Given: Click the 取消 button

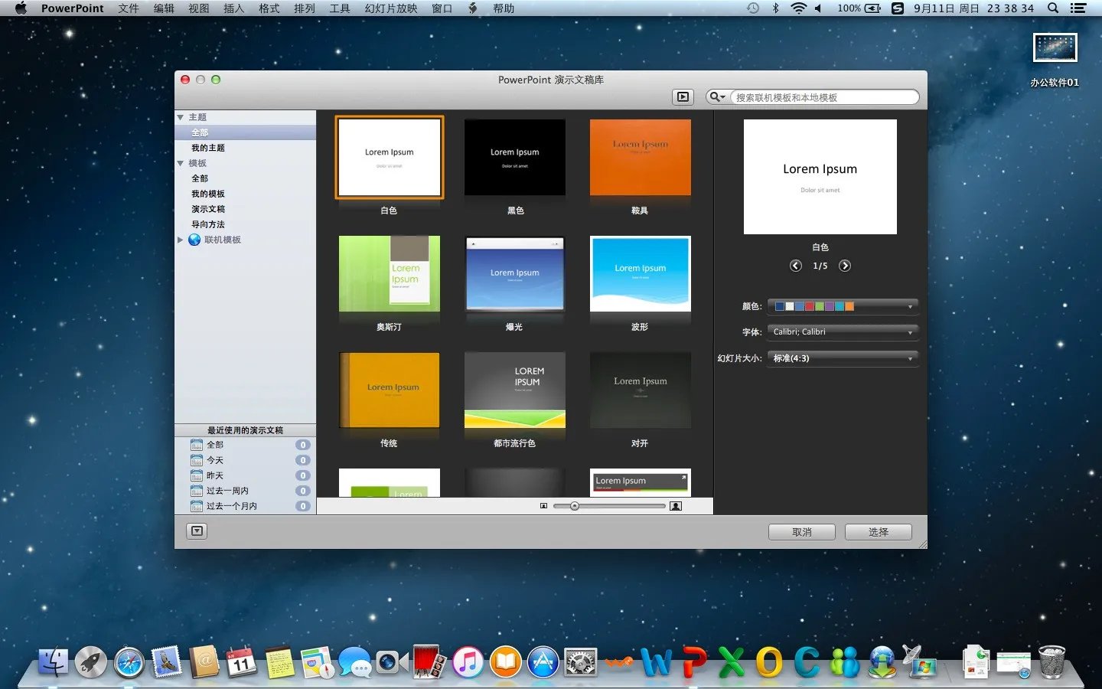Looking at the screenshot, I should tap(801, 531).
